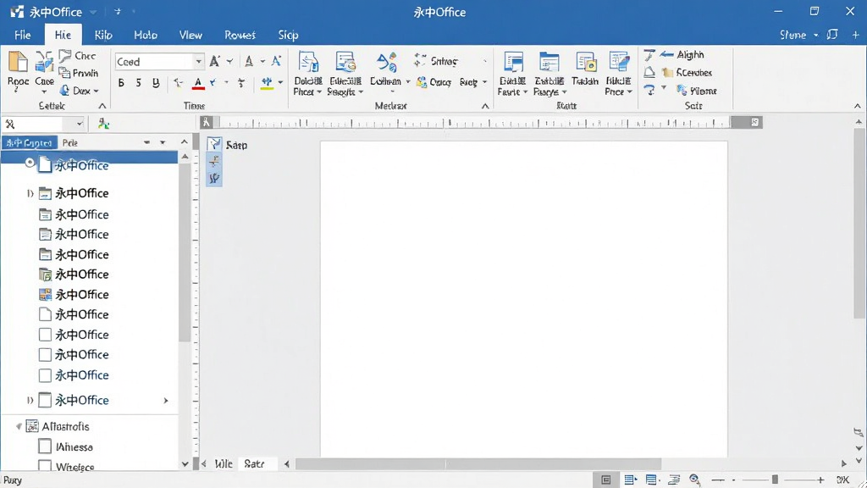The width and height of the screenshot is (867, 488).
Task: Click the yellow highlight color button
Action: pos(267,83)
